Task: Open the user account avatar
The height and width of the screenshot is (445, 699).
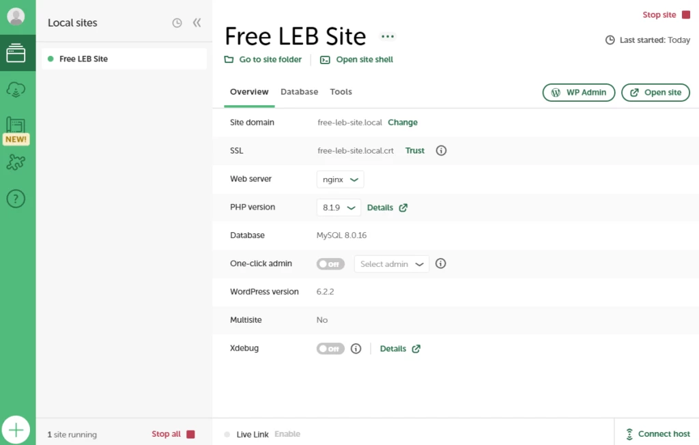Action: click(16, 17)
